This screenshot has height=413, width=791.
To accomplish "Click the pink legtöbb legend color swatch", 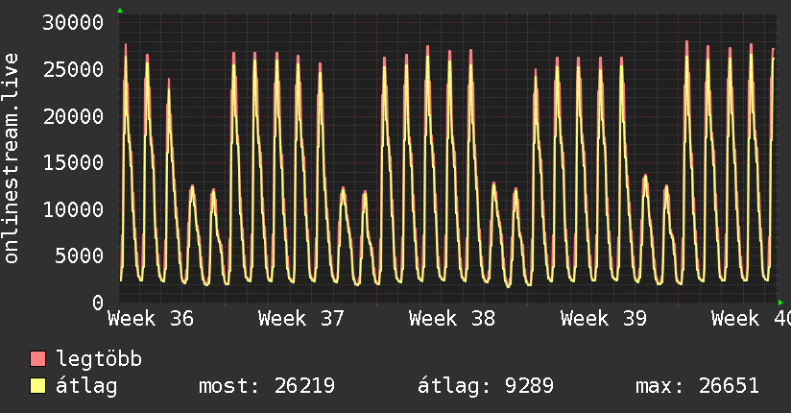I will (37, 359).
